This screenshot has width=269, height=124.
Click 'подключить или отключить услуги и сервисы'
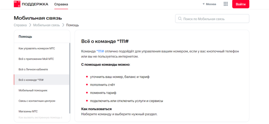pyautogui.click(x=126, y=101)
